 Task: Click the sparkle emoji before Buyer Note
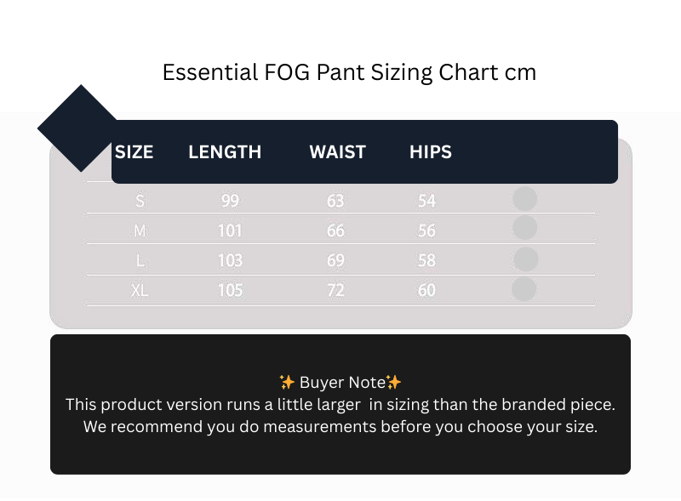(x=287, y=382)
